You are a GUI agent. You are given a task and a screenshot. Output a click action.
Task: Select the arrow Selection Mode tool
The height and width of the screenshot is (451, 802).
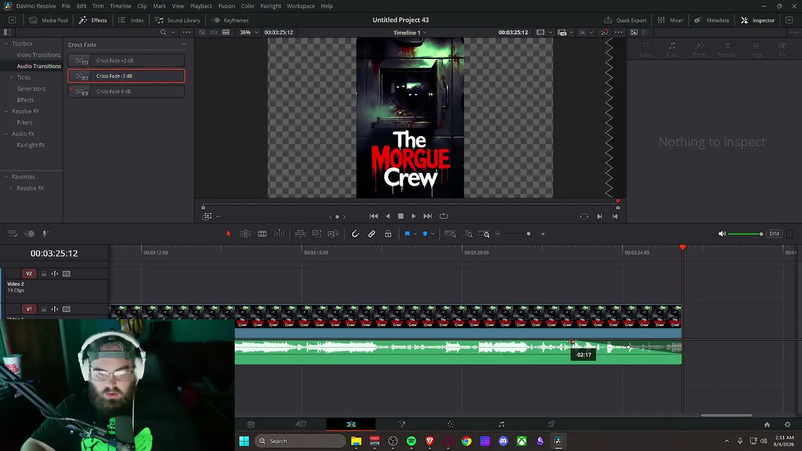(228, 234)
